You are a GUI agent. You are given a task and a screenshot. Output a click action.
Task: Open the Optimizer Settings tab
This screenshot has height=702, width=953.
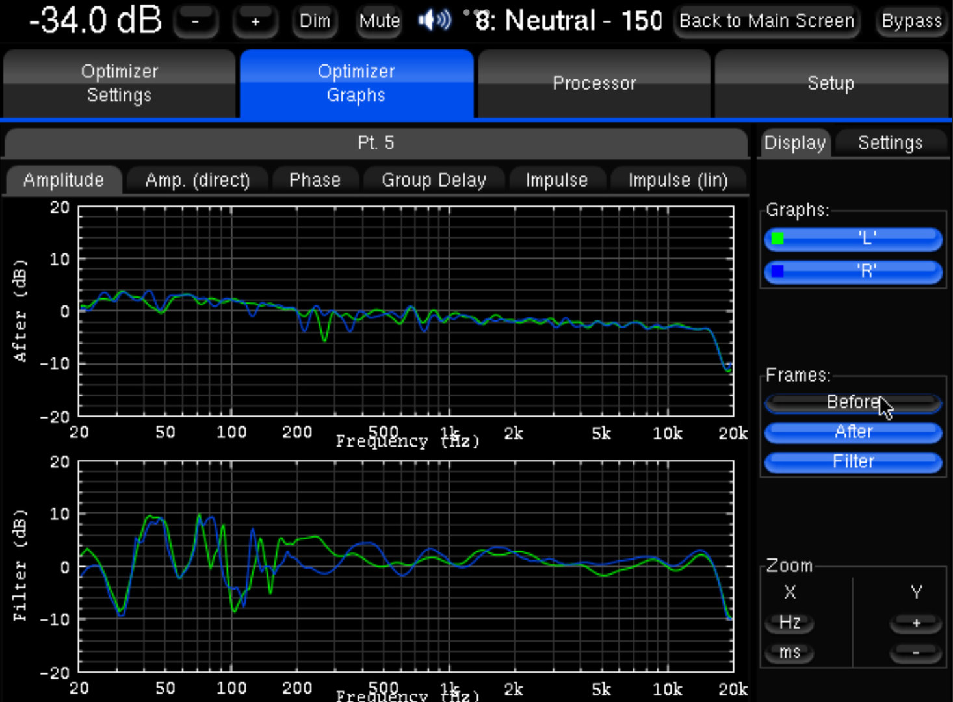pyautogui.click(x=119, y=83)
